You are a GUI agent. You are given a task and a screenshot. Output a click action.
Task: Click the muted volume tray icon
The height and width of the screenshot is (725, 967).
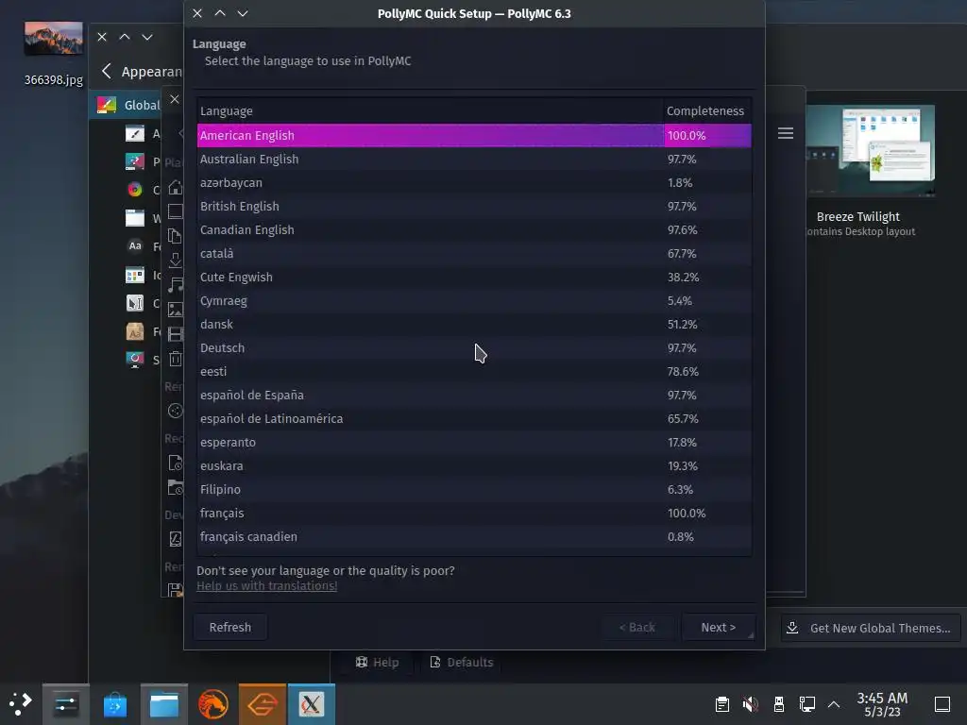(x=751, y=704)
